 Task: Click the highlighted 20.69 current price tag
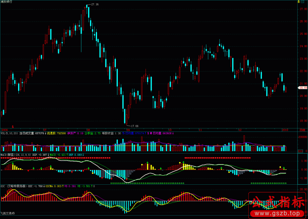point(303,88)
